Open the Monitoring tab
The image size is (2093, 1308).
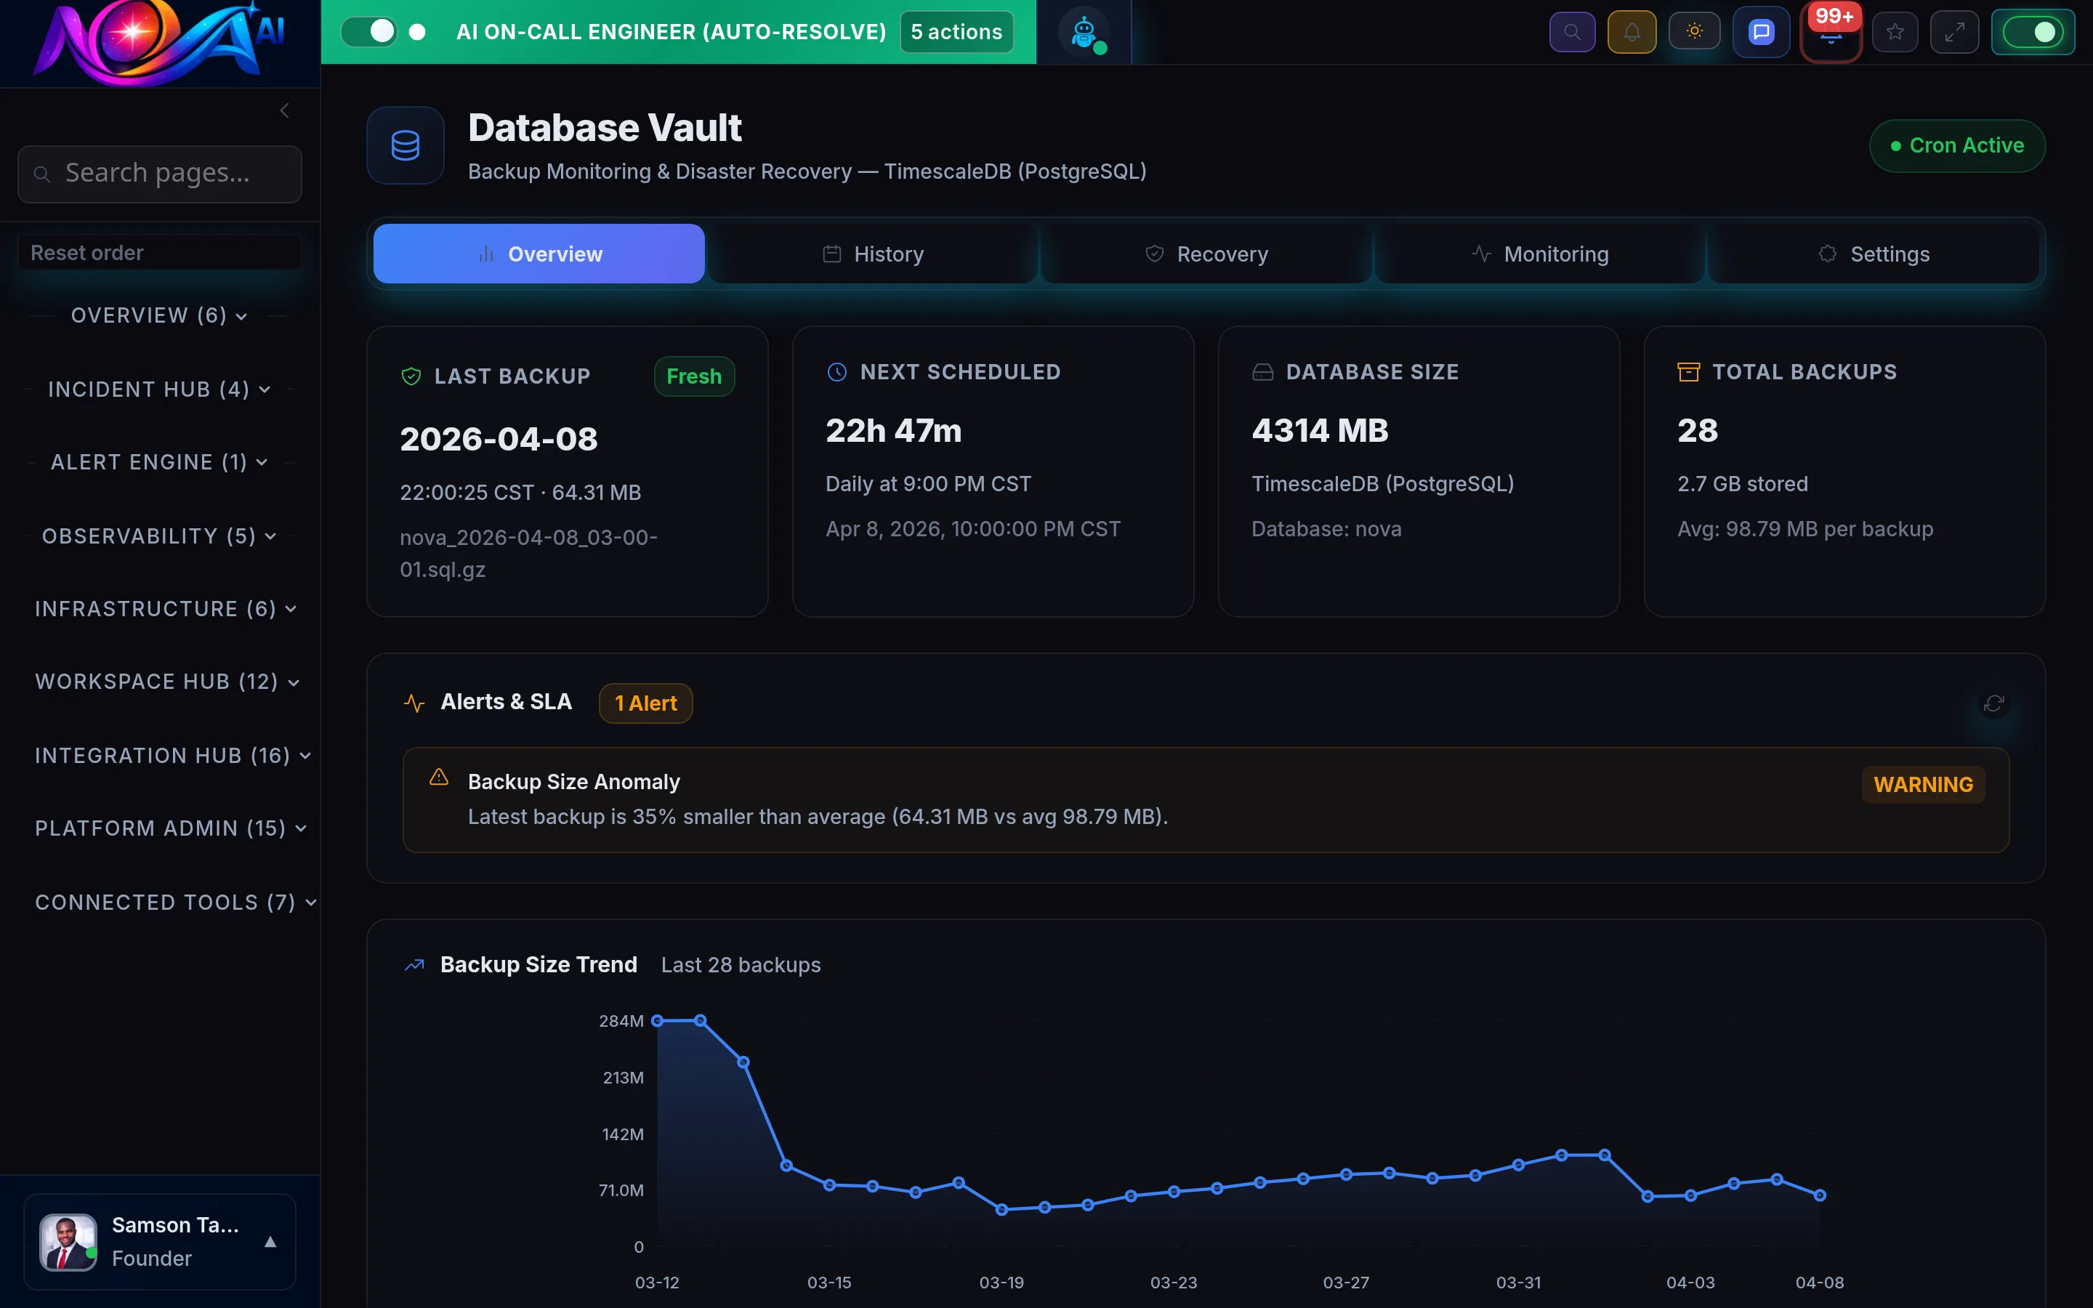[x=1541, y=254]
